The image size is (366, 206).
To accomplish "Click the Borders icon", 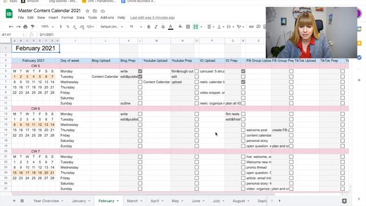I will [x=188, y=27].
